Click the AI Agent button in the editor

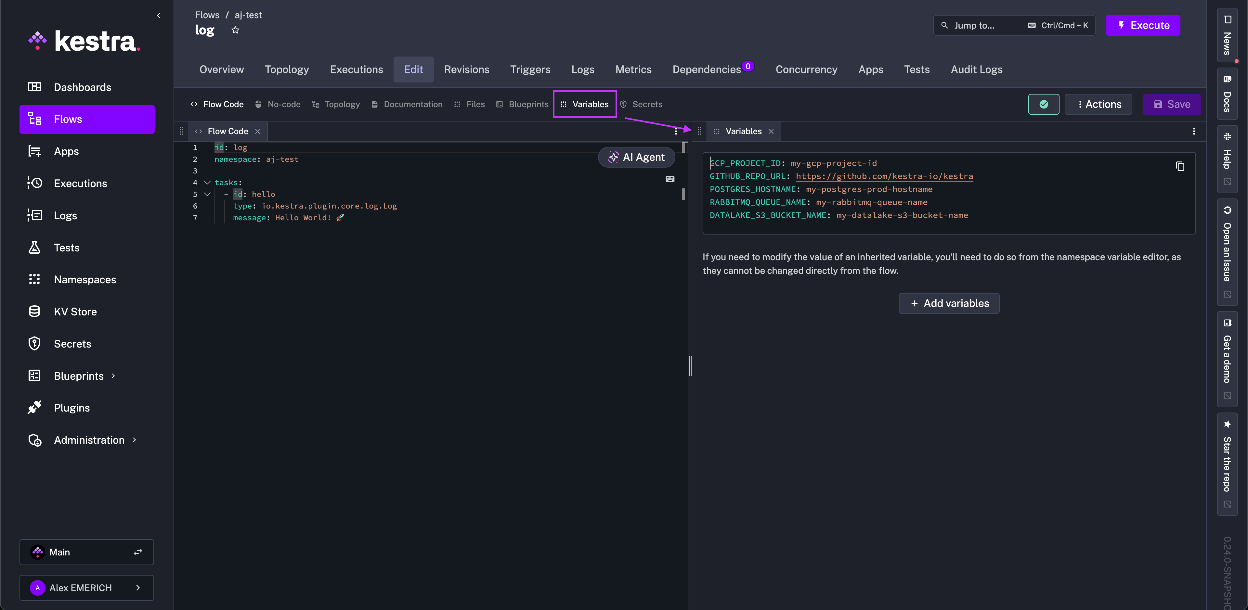[636, 157]
